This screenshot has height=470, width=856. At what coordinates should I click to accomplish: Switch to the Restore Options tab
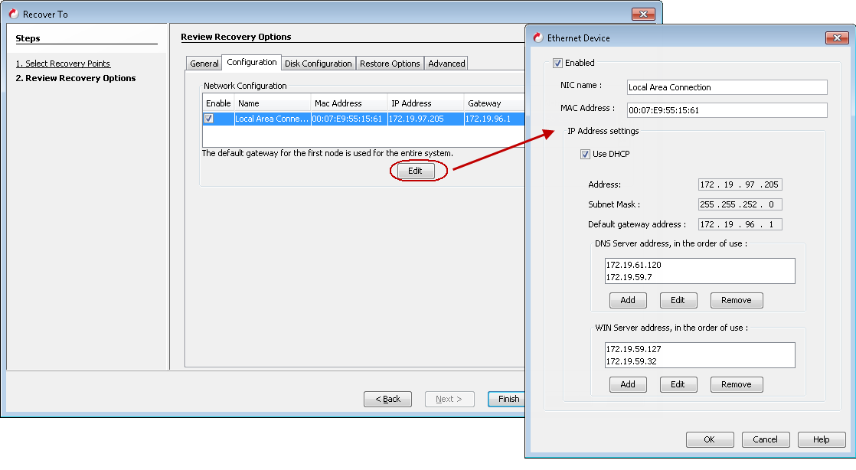click(390, 63)
